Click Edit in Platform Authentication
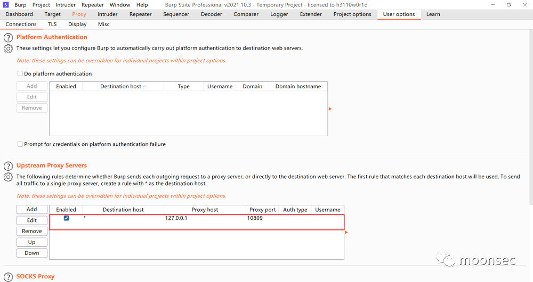This screenshot has height=282, width=533. 32,97
